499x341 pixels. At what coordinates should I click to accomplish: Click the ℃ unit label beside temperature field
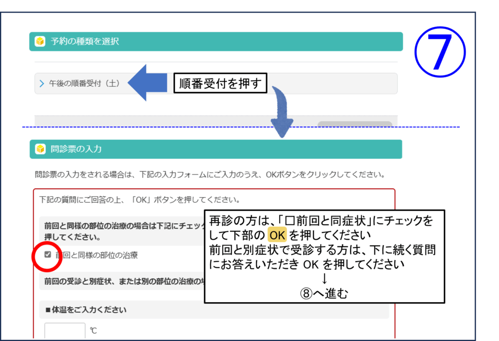click(x=94, y=331)
